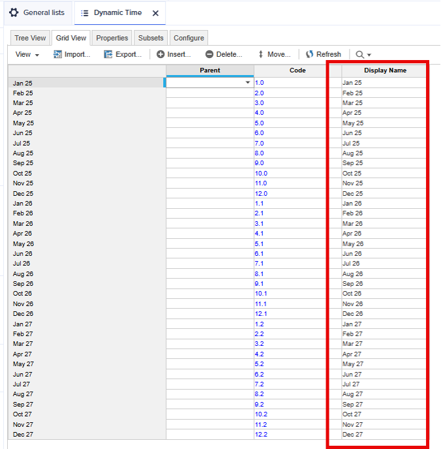The width and height of the screenshot is (441, 449).
Task: Click the General lists gear icon
Action: (14, 12)
